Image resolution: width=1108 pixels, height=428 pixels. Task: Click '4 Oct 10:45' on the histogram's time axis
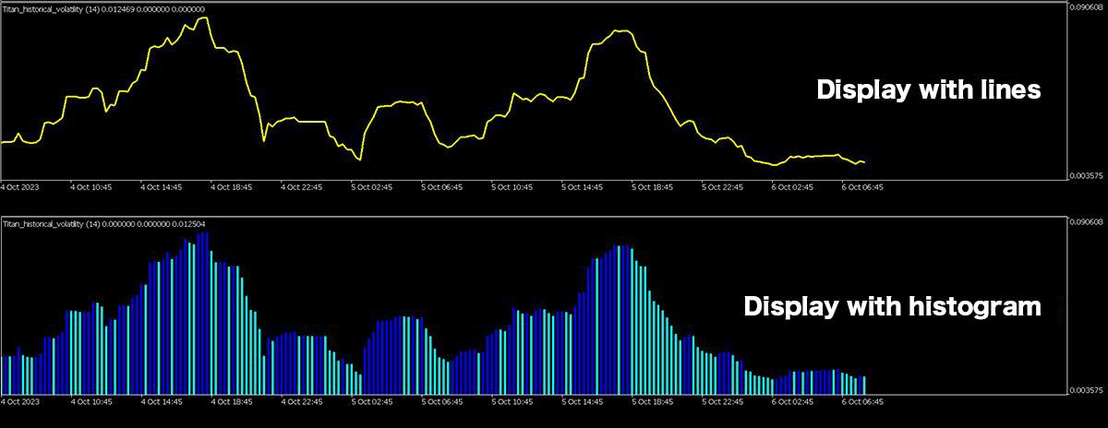click(x=91, y=402)
